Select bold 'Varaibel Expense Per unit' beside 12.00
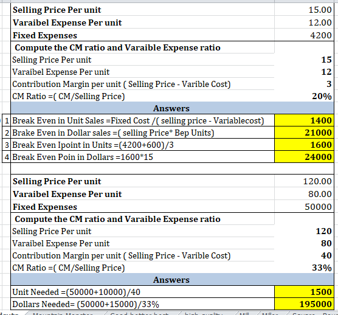Screen dimensions: 338x315 click(67, 22)
